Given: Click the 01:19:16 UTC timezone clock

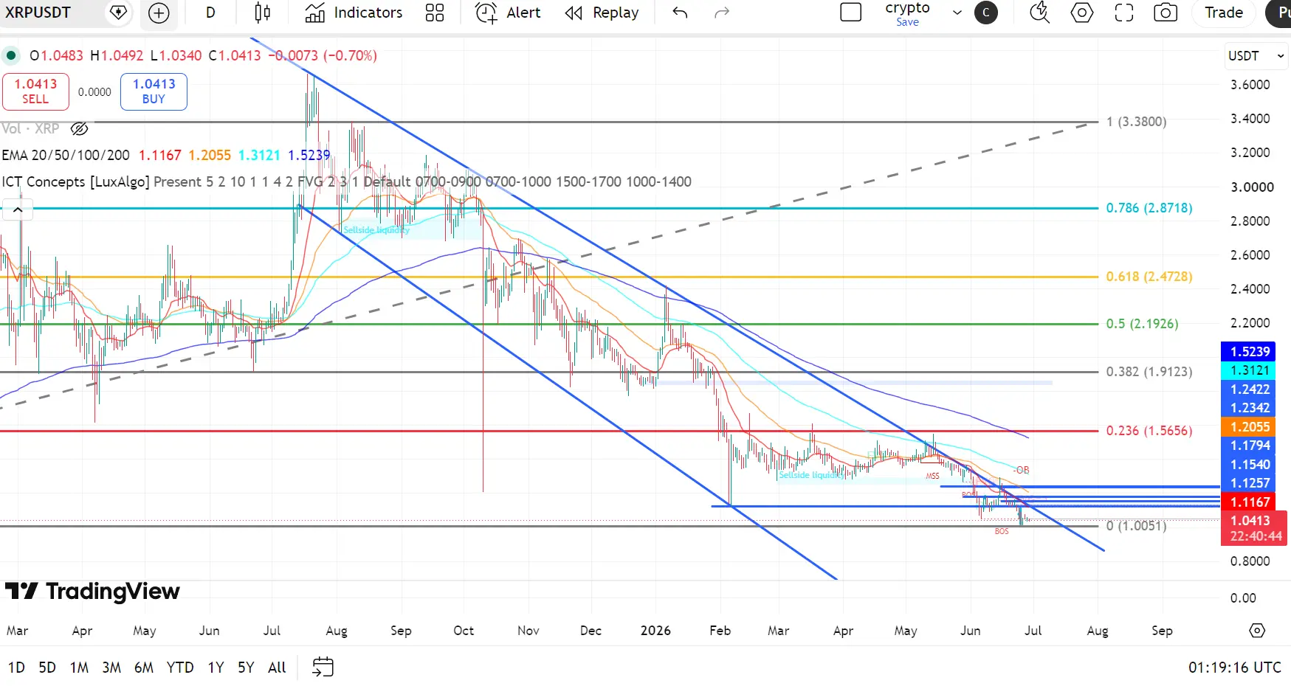Looking at the screenshot, I should coord(1234,668).
